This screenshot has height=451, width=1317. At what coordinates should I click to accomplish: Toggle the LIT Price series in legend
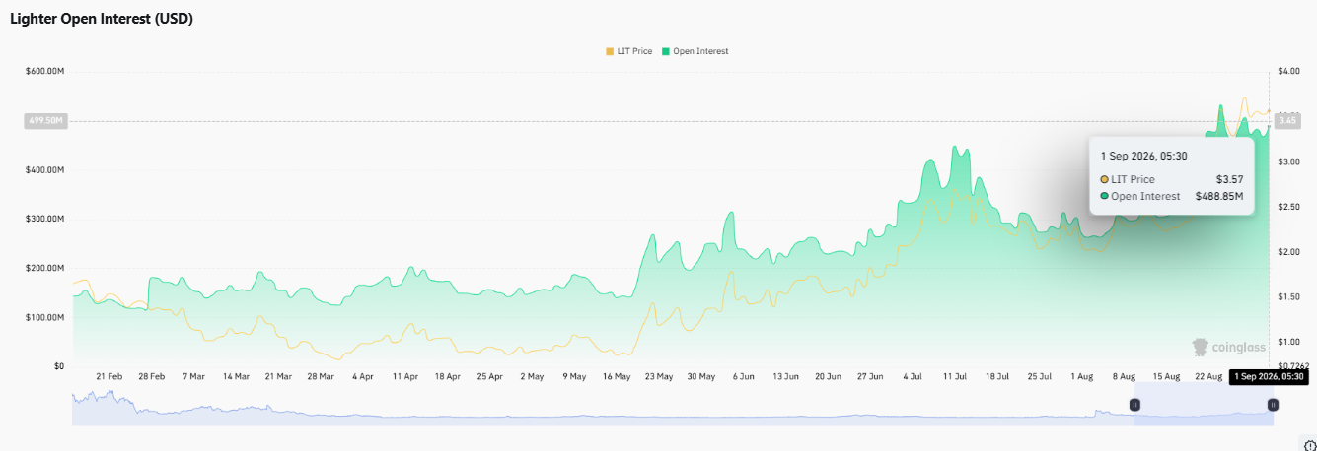click(628, 51)
